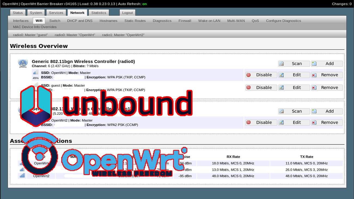Remove the guest SSID network

[327, 88]
